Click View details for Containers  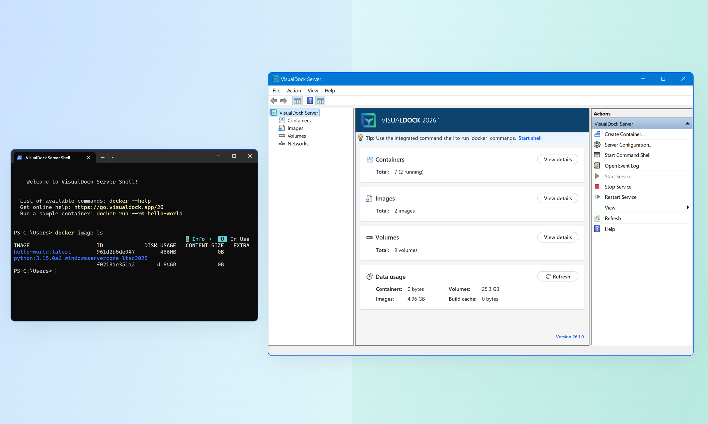coord(557,159)
